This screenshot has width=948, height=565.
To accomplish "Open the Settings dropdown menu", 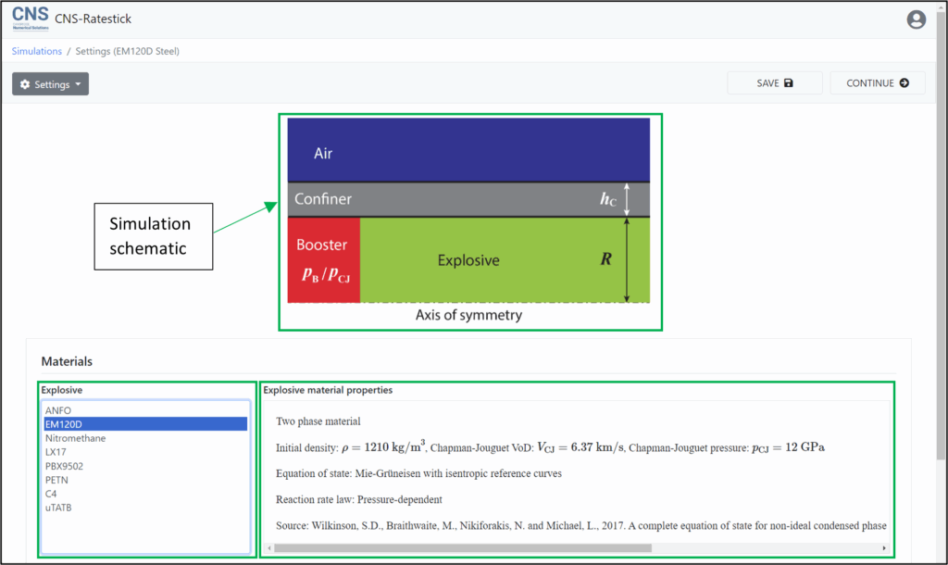I will (50, 84).
